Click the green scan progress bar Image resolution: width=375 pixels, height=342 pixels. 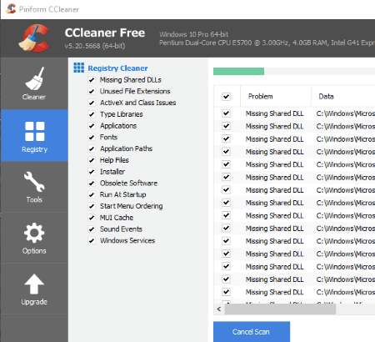pos(238,72)
